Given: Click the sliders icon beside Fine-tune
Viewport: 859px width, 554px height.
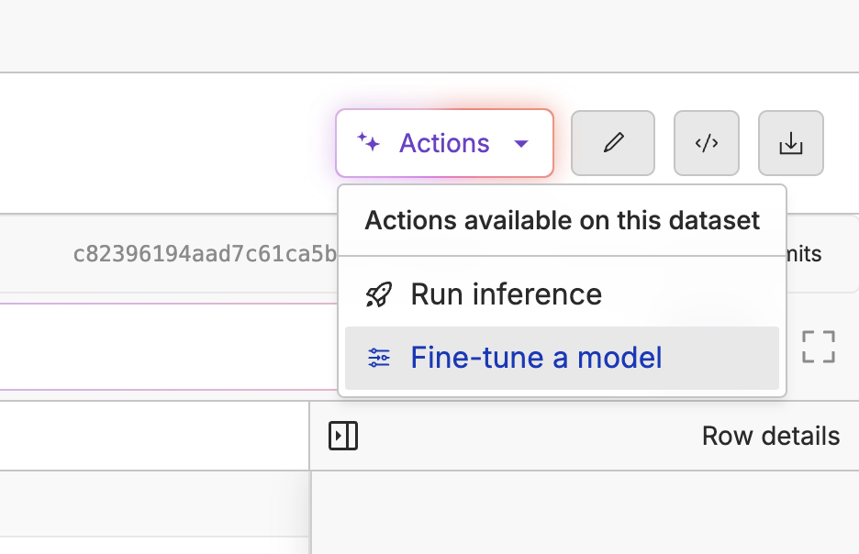Looking at the screenshot, I should point(378,358).
